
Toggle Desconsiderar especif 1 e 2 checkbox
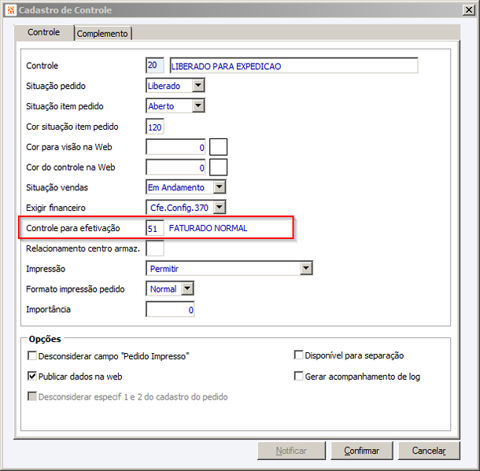[x=32, y=396]
